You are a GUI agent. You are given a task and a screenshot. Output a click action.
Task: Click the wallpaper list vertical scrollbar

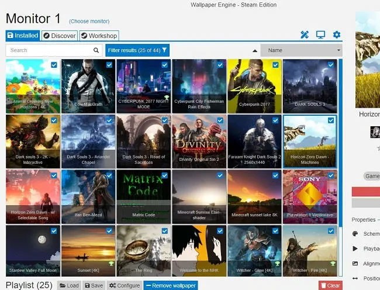pyautogui.click(x=340, y=146)
